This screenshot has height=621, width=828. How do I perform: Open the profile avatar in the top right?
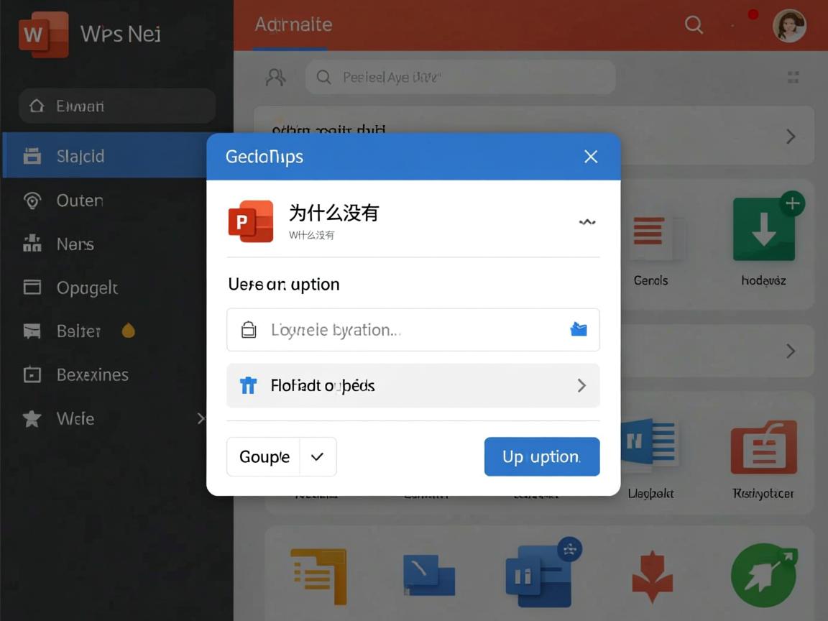point(789,24)
